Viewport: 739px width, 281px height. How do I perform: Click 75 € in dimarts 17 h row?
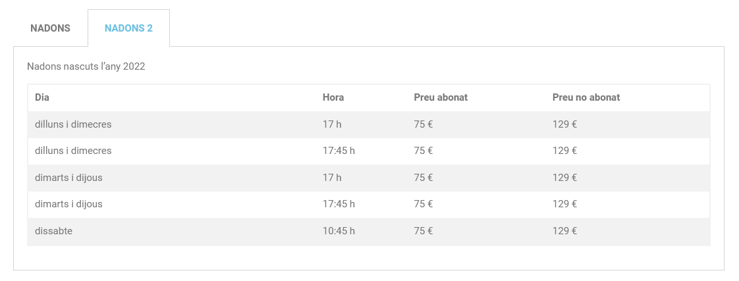pos(424,178)
